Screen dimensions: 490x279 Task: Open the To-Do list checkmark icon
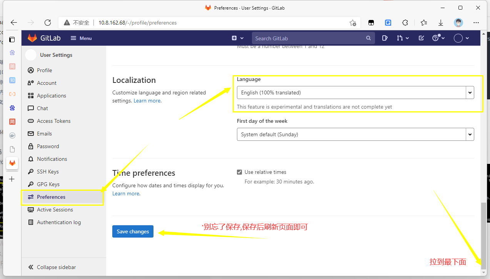[421, 38]
